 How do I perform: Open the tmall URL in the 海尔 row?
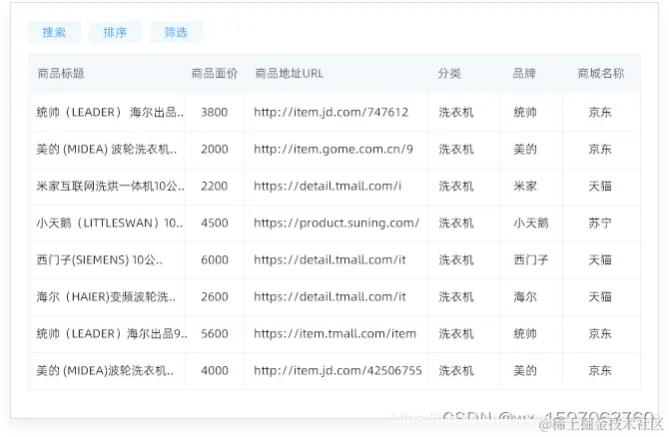tap(330, 296)
